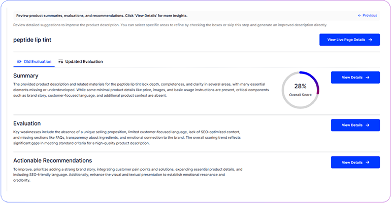Screen dimensions: 391x203
Task: Click the 28% score text
Action: click(300, 86)
